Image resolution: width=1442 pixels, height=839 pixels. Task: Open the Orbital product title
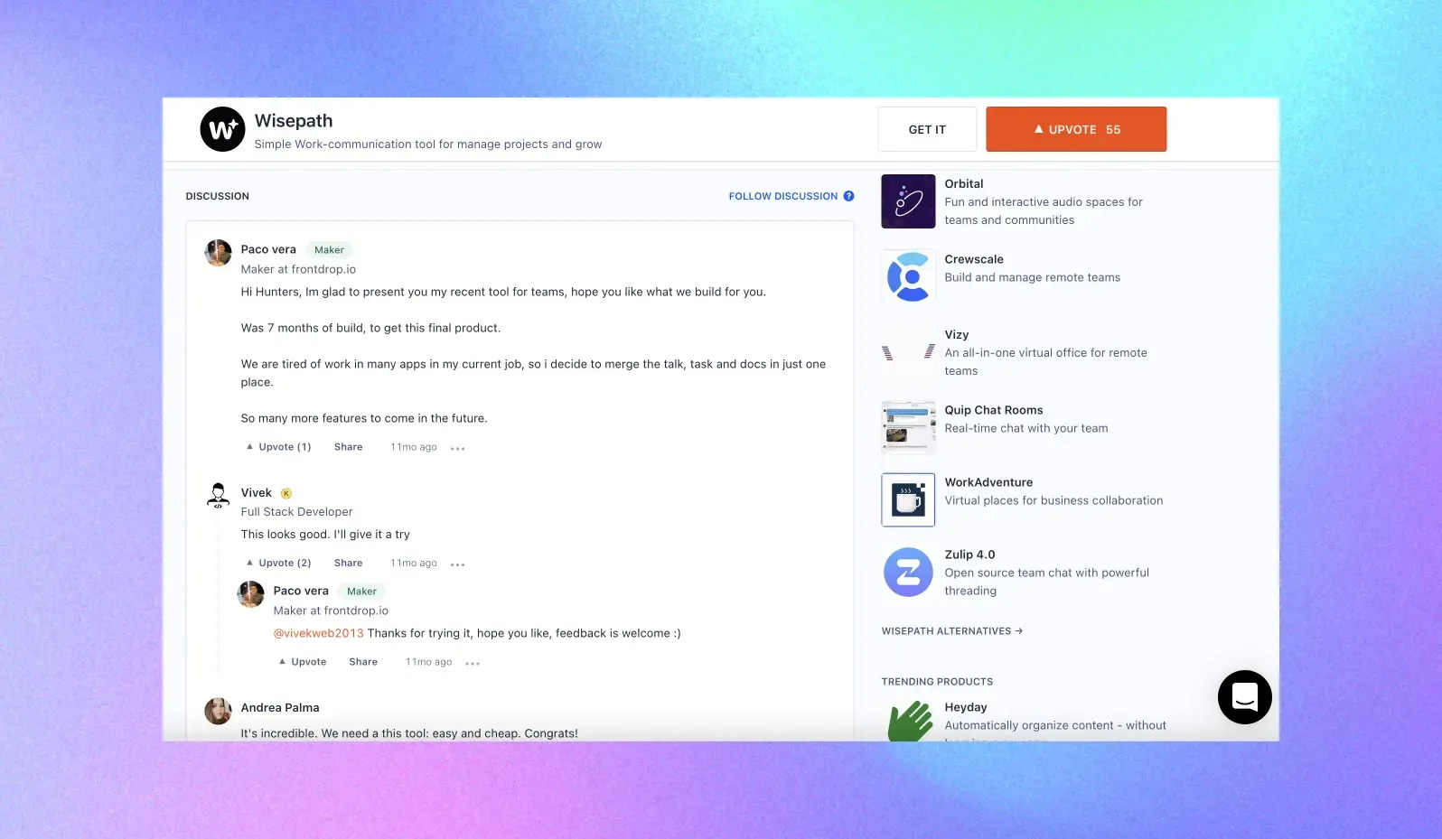964,183
